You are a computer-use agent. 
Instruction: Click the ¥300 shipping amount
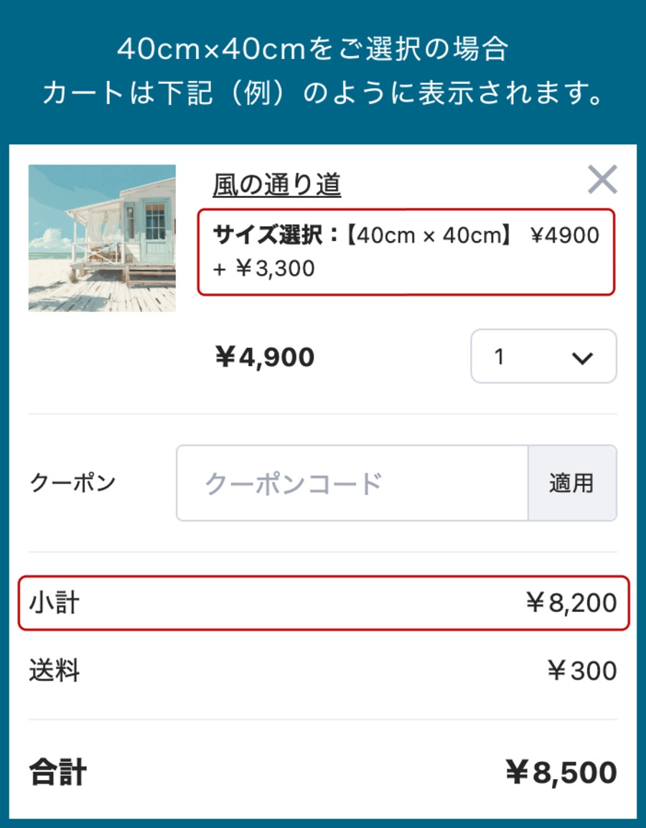(581, 671)
